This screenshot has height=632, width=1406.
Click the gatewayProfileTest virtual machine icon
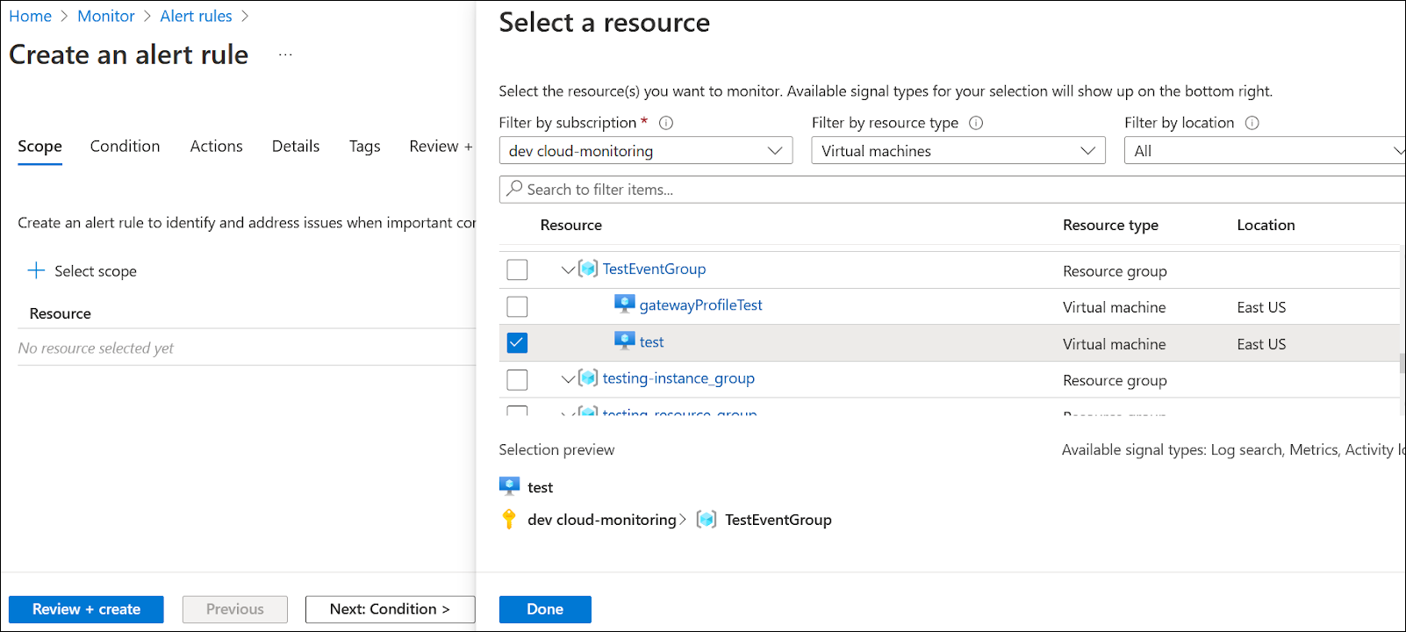point(624,305)
